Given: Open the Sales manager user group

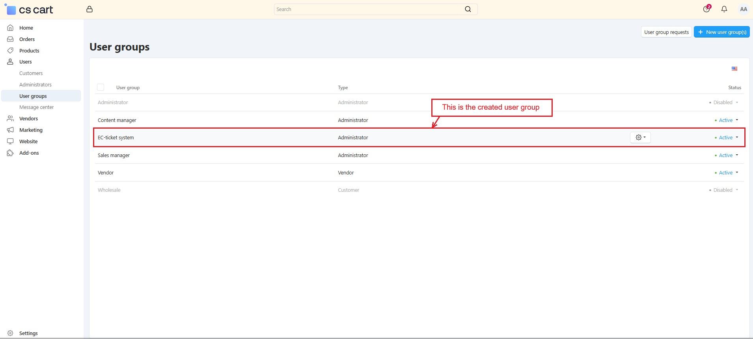Looking at the screenshot, I should click(x=114, y=155).
